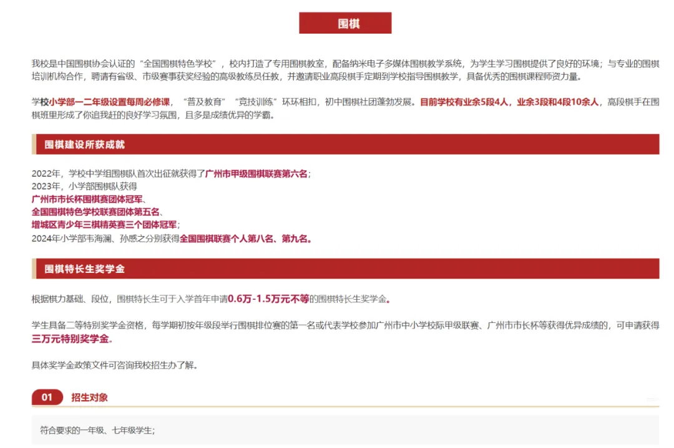The image size is (674, 448).
Task: Click text 目前学校有业余5段4人
Action: 464,102
